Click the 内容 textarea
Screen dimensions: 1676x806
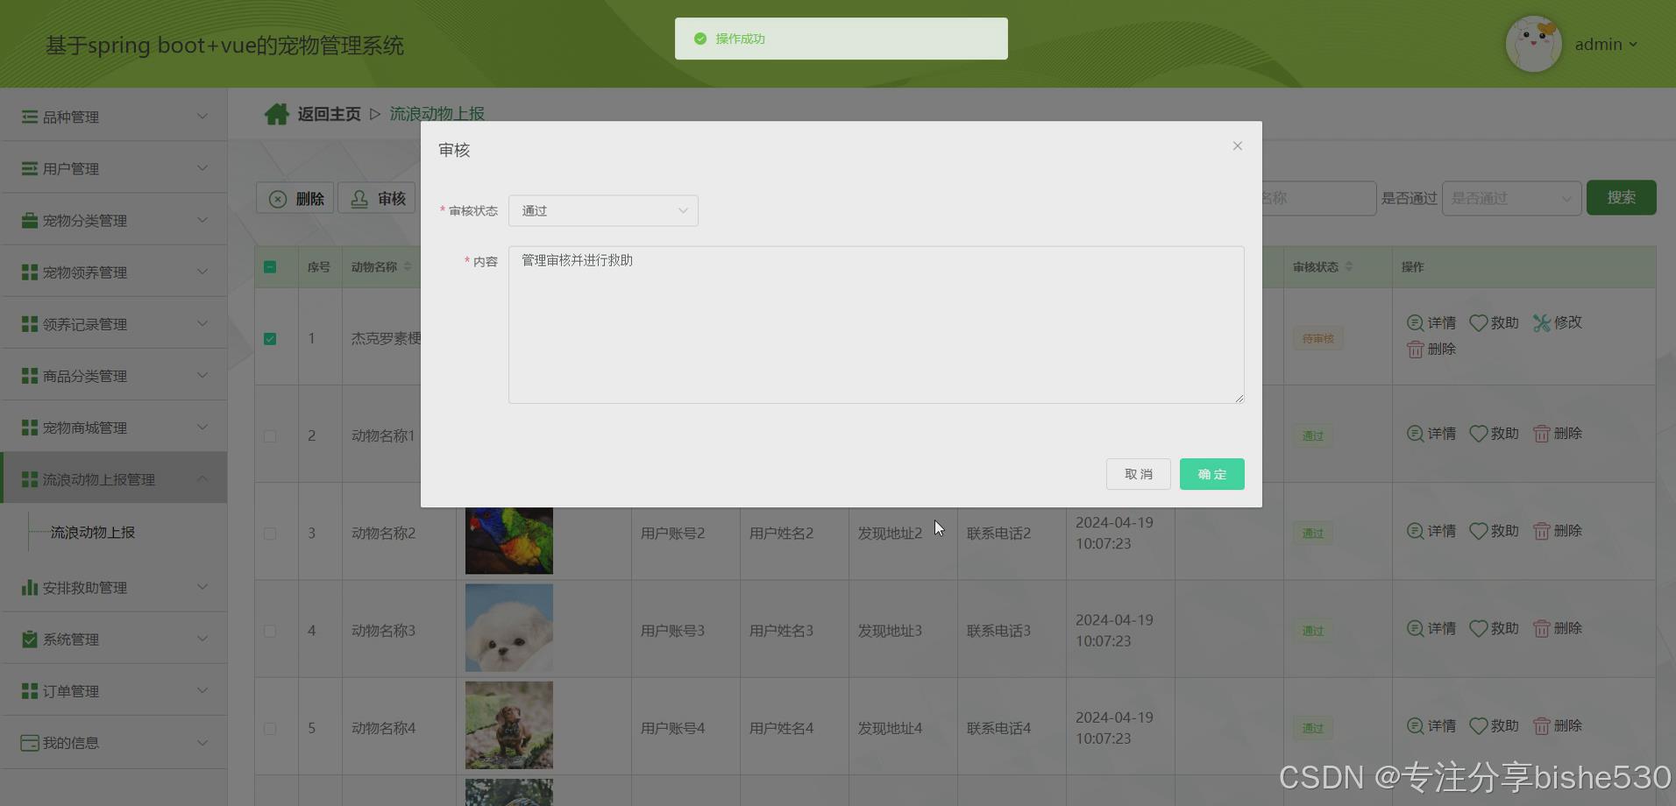point(876,324)
